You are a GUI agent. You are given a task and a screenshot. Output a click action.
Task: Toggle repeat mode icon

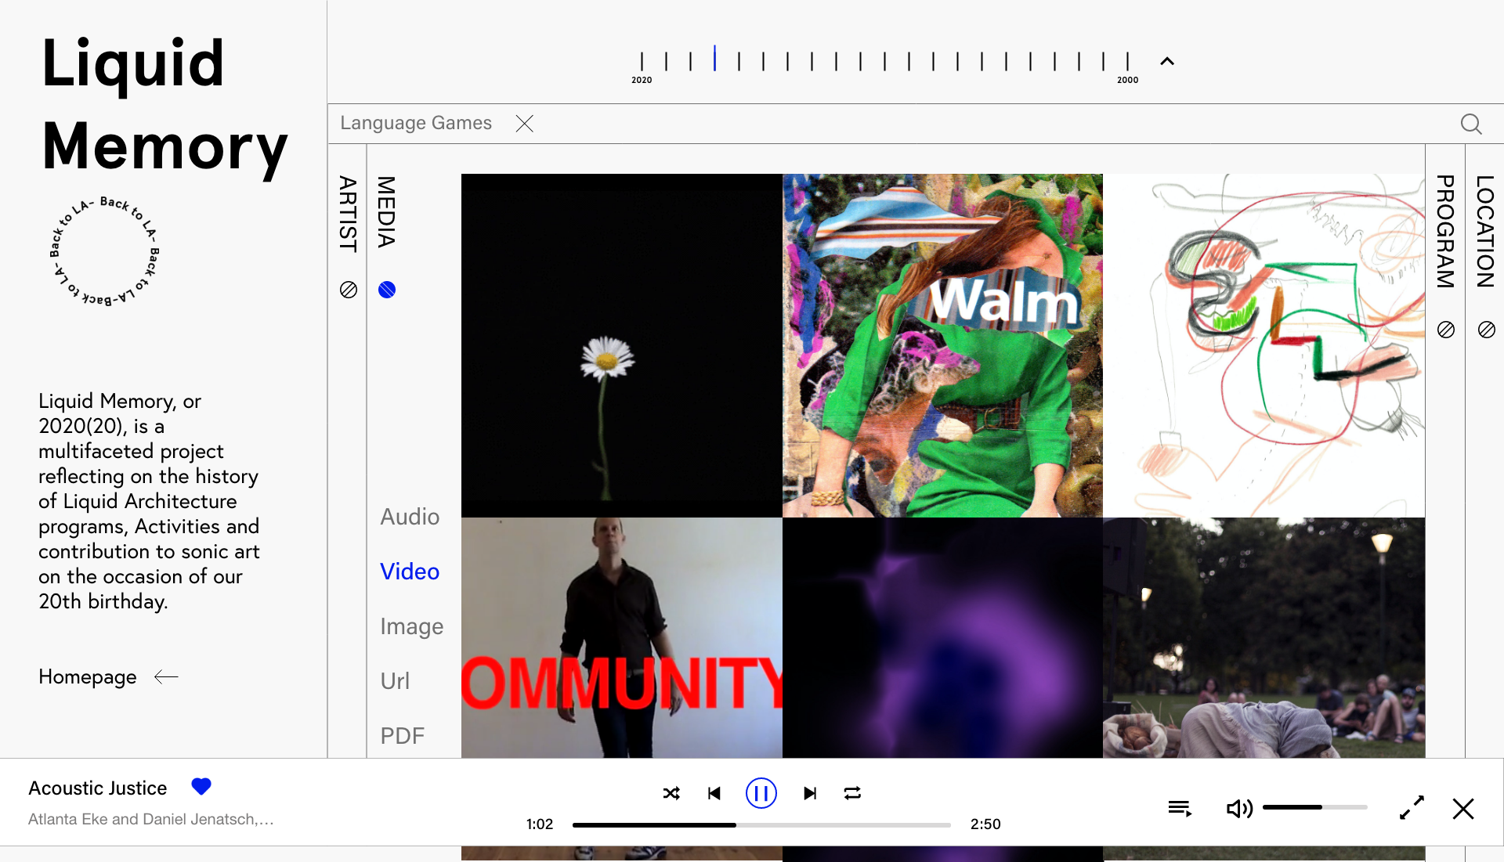tap(852, 793)
